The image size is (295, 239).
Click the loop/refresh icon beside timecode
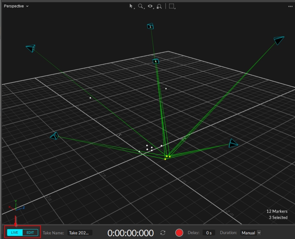pos(163,233)
